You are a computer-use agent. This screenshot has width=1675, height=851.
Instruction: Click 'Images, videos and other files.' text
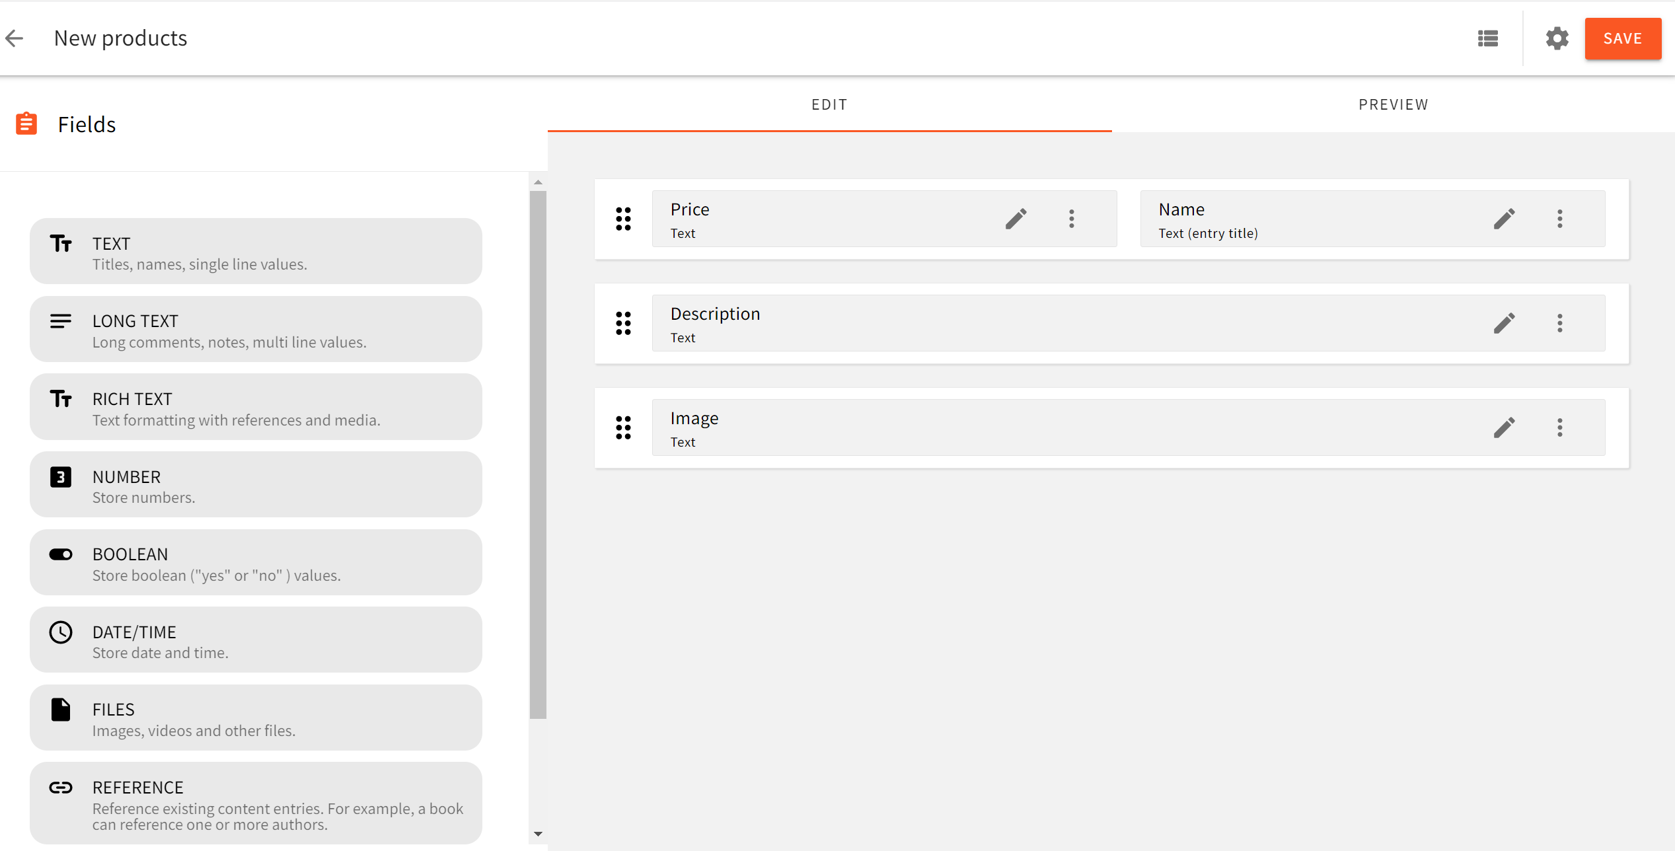click(194, 731)
